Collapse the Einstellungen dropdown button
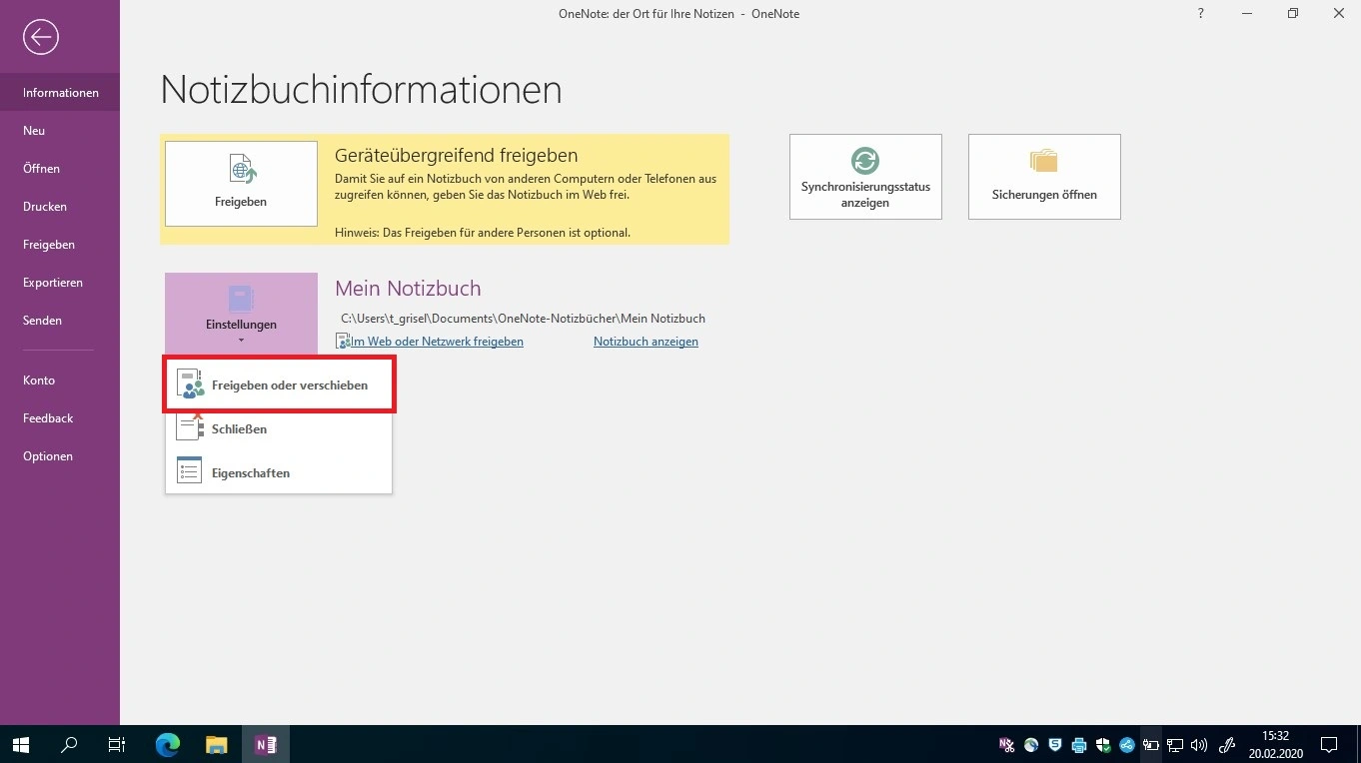The height and width of the screenshot is (763, 1361). 241,314
